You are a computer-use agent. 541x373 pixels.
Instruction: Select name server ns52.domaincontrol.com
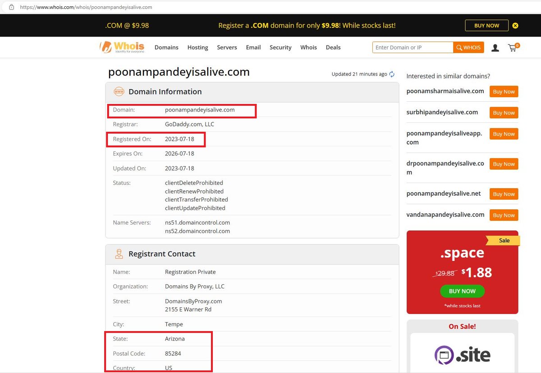[x=197, y=231]
